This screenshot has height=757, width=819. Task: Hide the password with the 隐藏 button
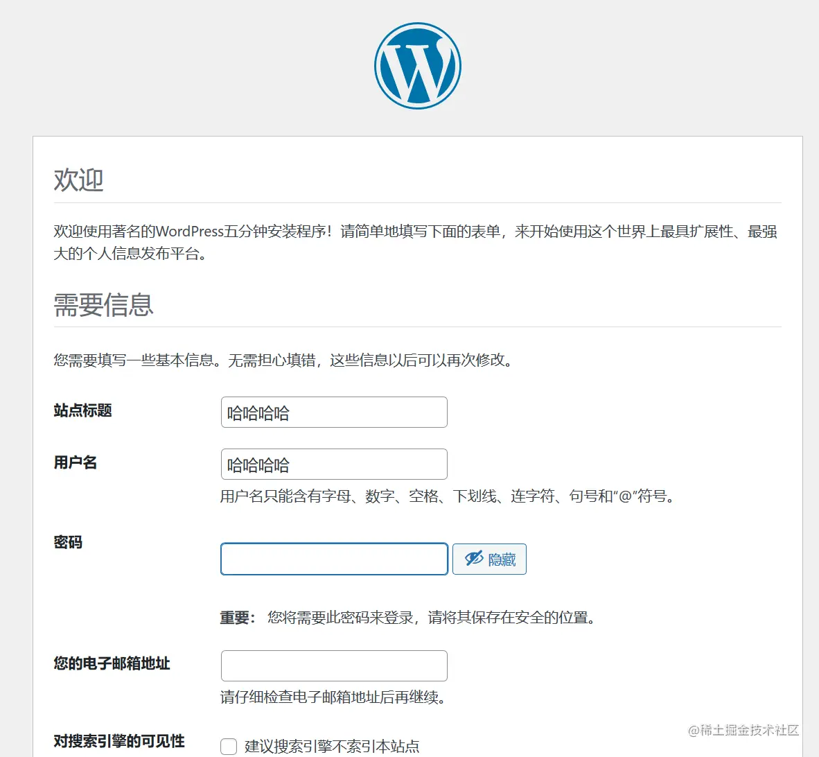click(489, 559)
